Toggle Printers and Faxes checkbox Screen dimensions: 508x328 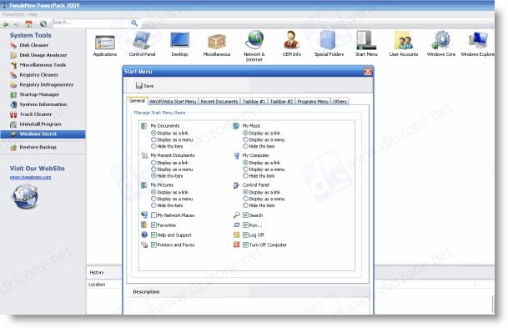click(153, 245)
